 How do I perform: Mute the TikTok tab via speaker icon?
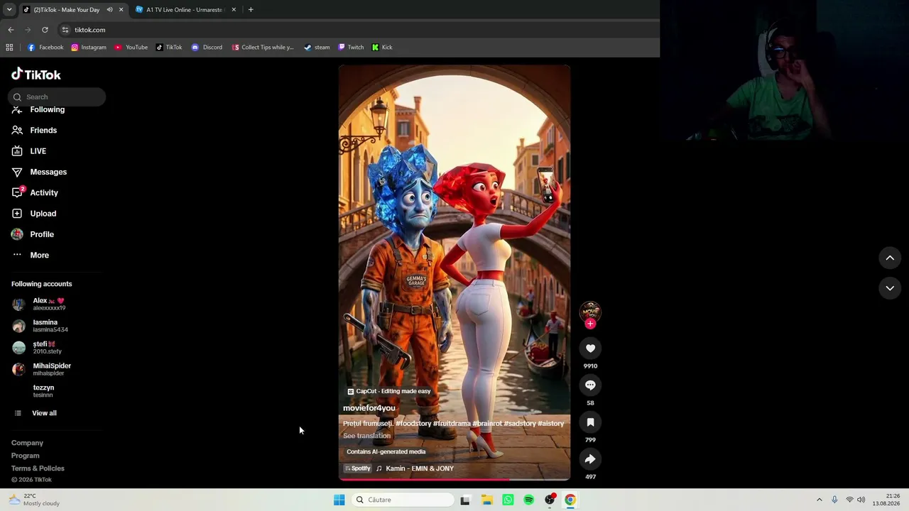coord(109,10)
